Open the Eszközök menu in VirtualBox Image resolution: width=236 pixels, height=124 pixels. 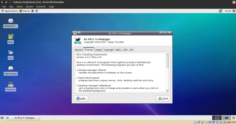(x=41, y=6)
